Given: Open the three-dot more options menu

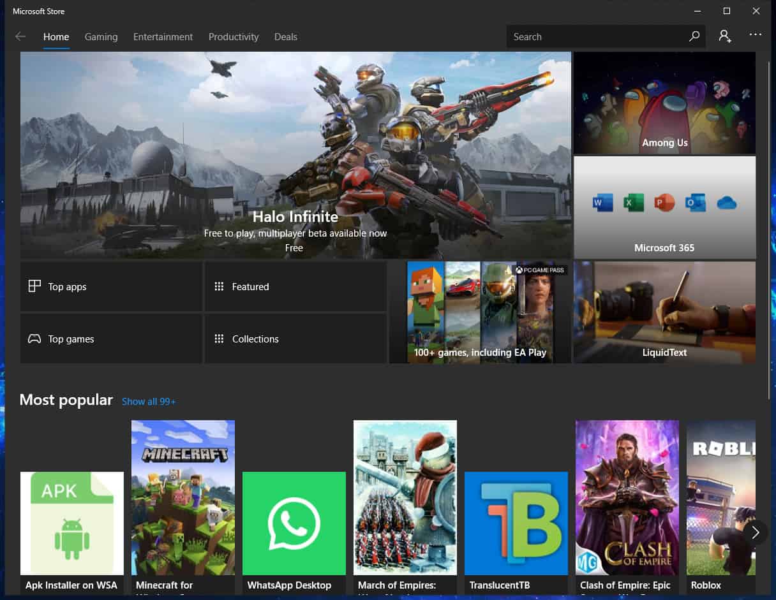Looking at the screenshot, I should tap(756, 35).
